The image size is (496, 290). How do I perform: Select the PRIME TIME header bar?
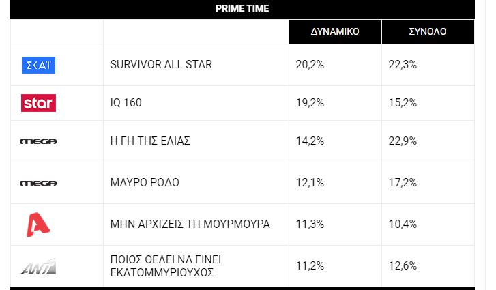point(242,9)
